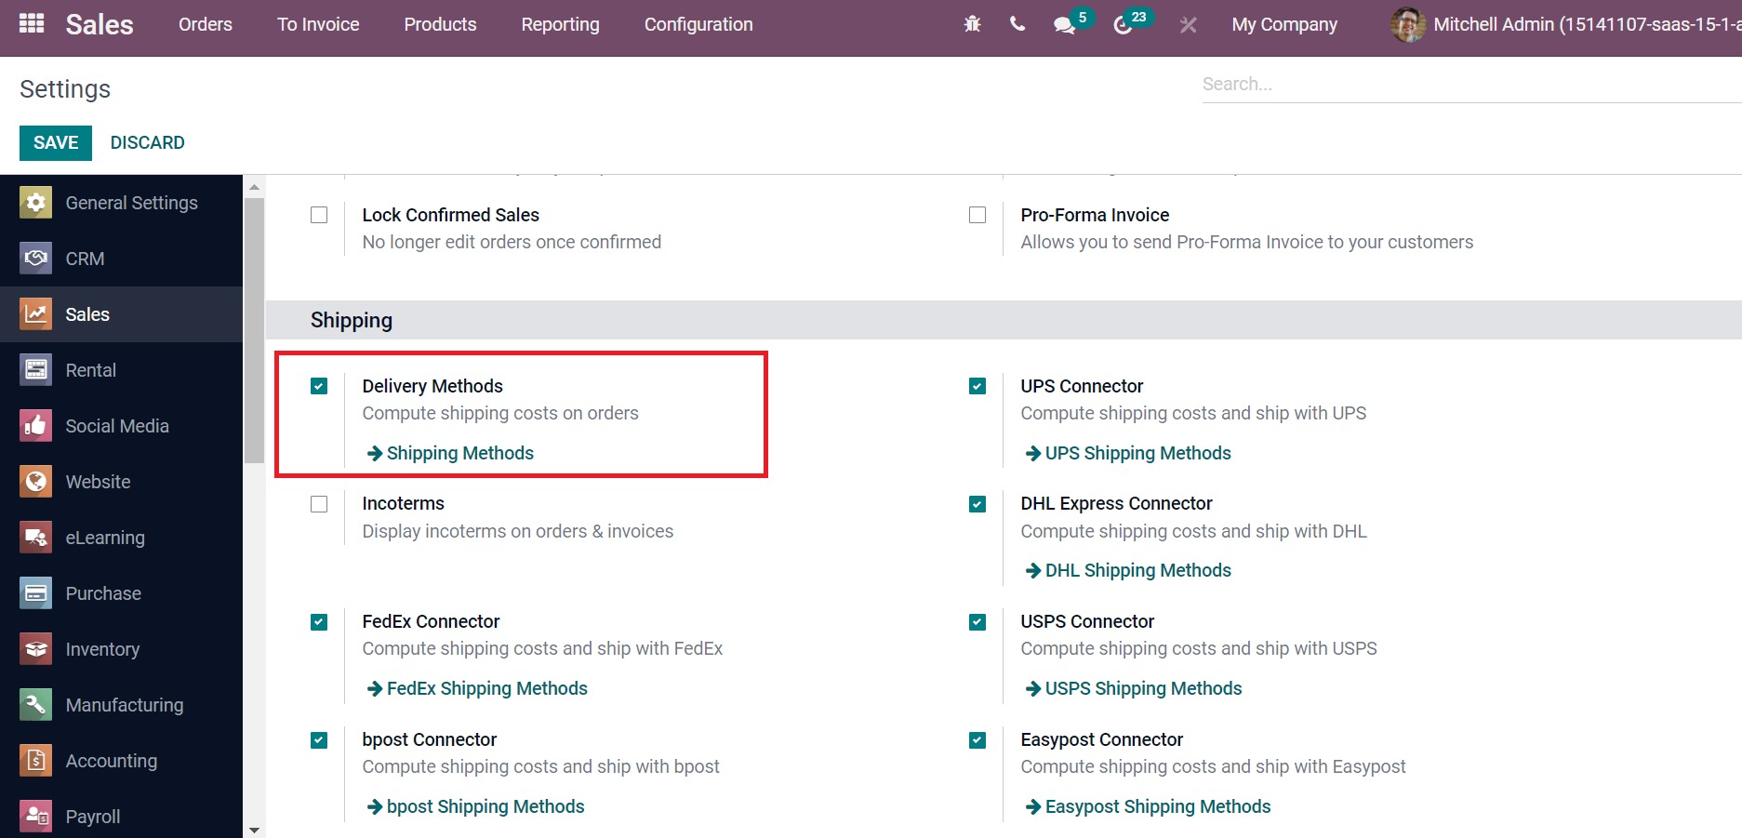Open the Configuration menu
Viewport: 1742px width, 838px height.
(698, 24)
